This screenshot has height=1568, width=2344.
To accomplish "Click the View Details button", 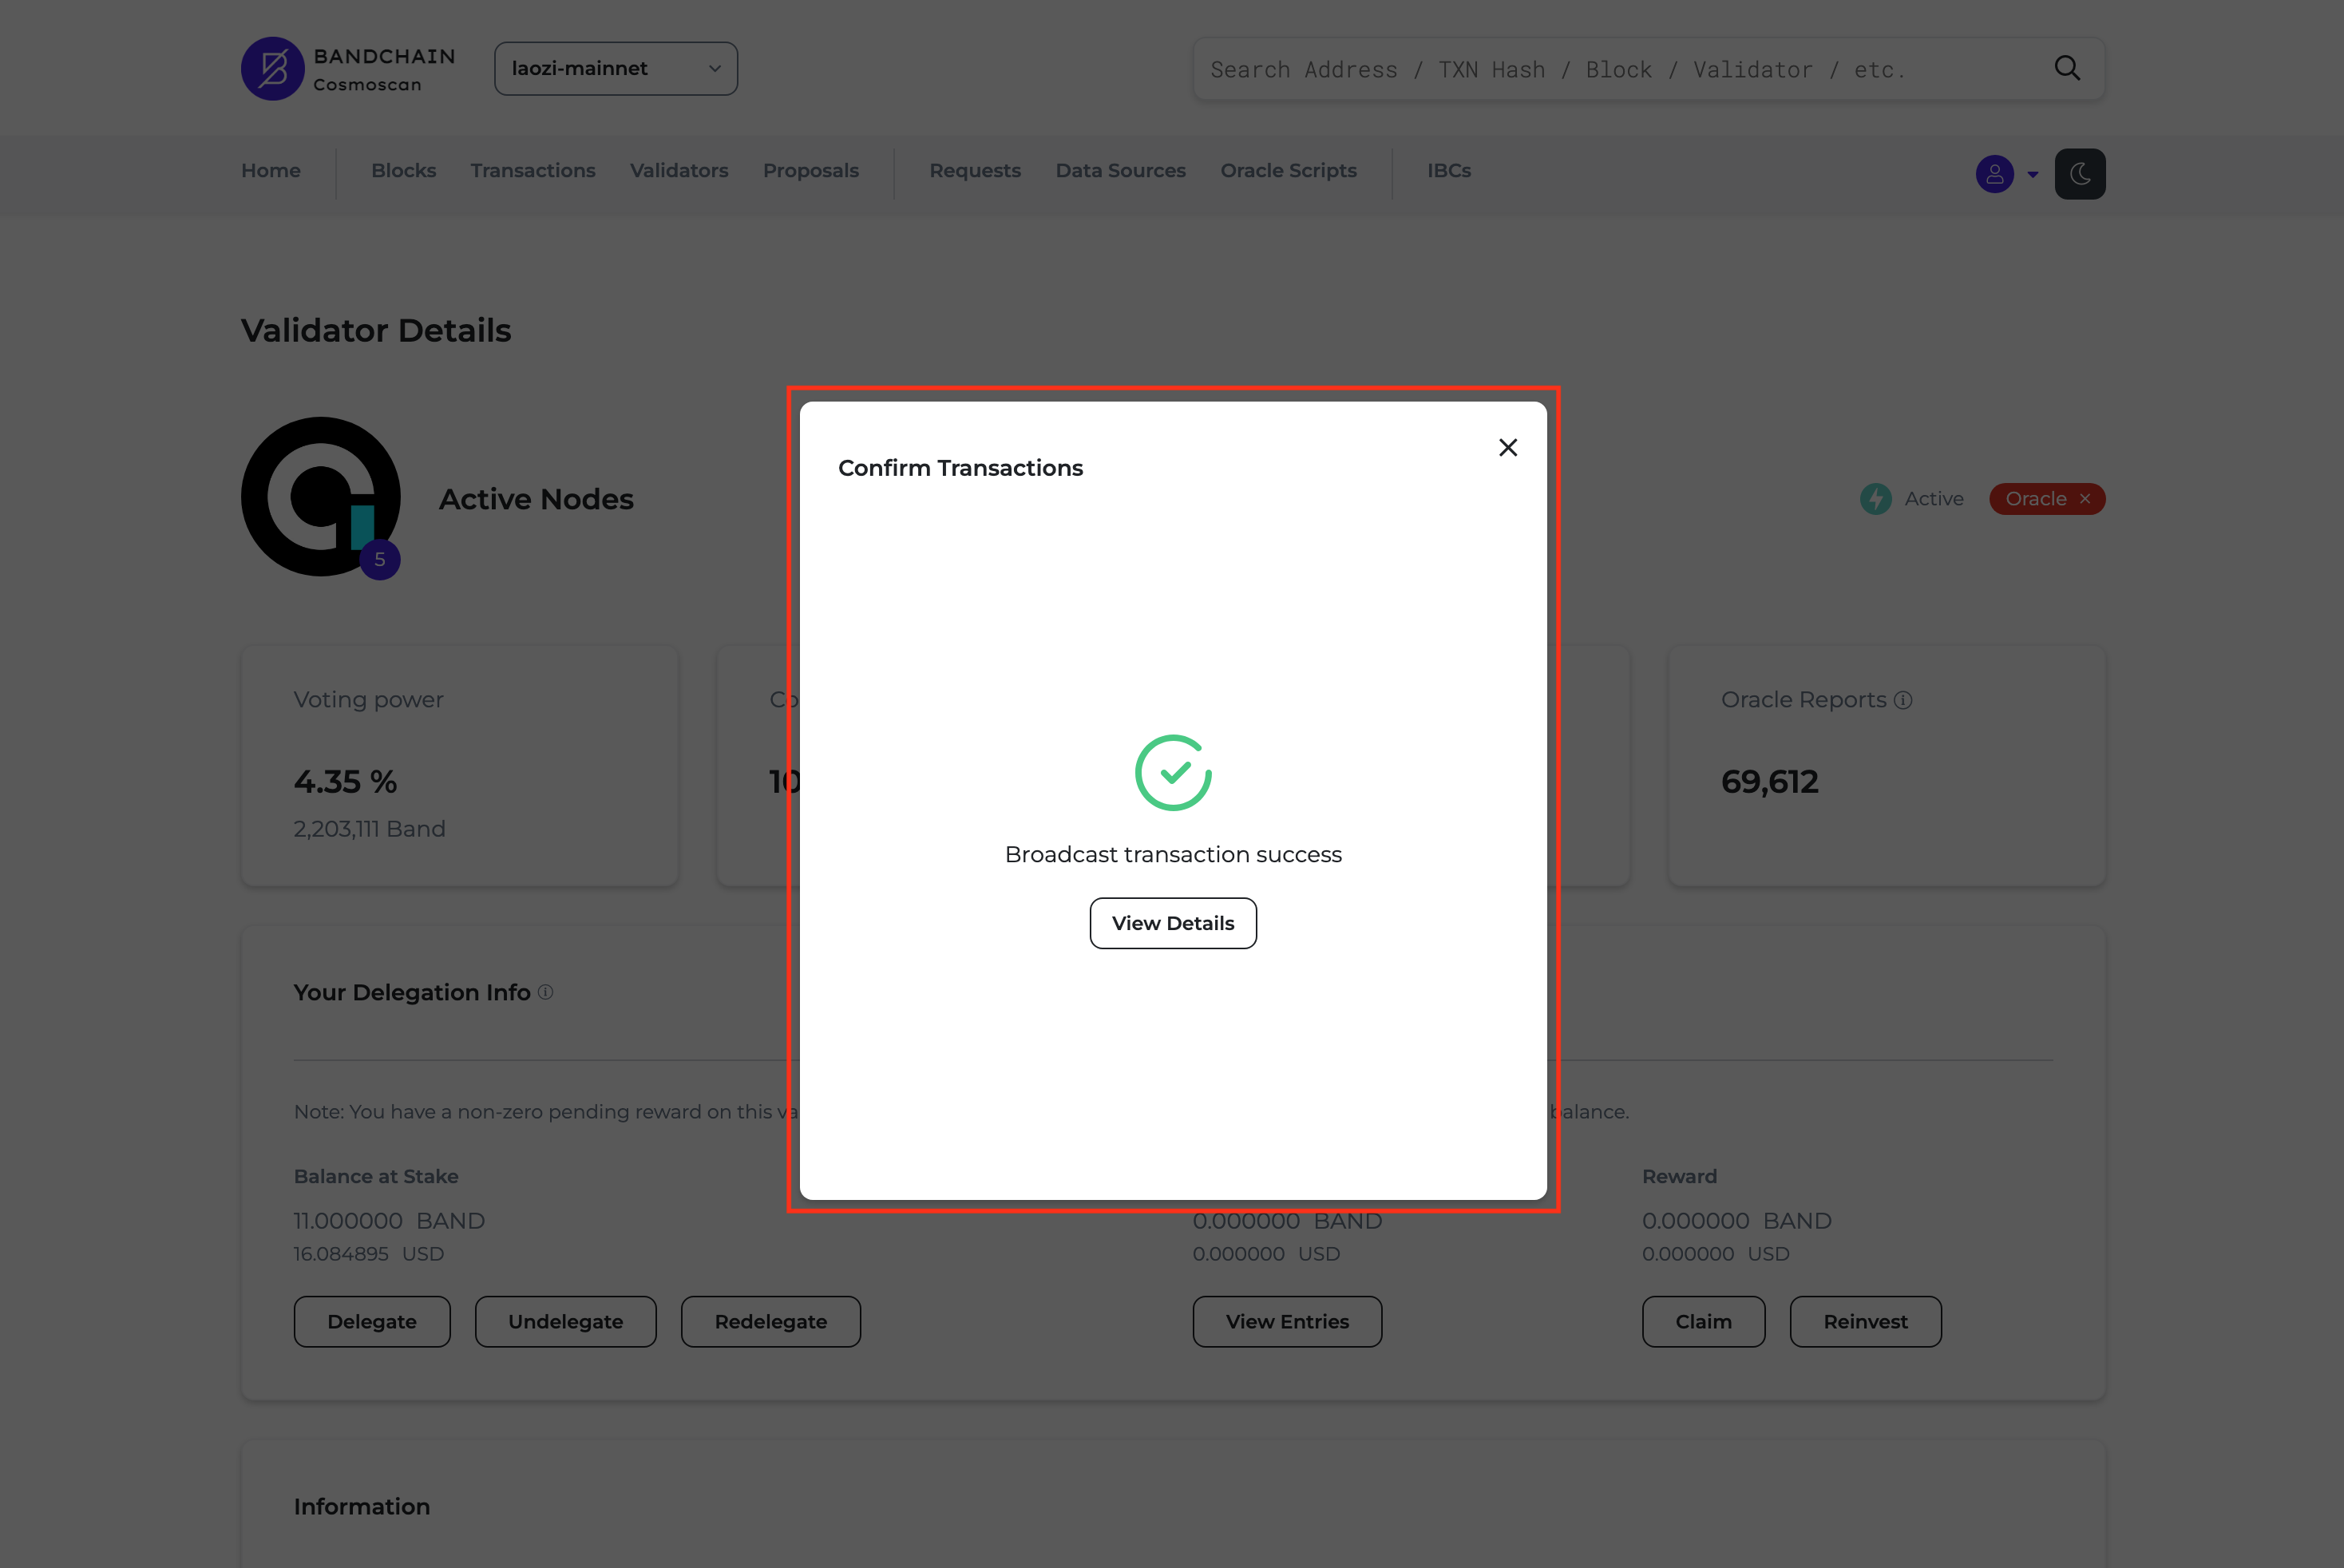I will click(x=1172, y=921).
